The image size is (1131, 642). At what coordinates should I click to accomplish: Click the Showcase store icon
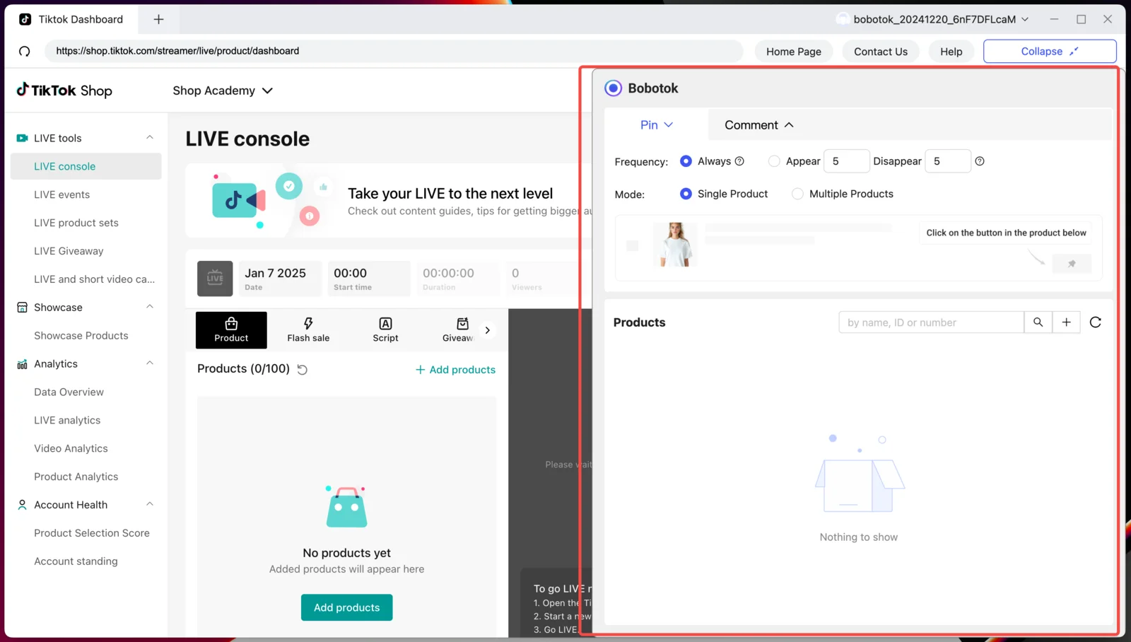coord(22,308)
